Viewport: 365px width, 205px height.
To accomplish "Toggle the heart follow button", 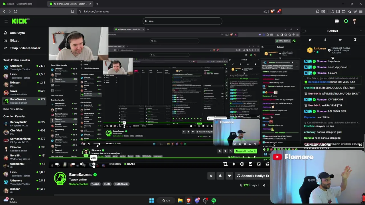I will (x=229, y=176).
